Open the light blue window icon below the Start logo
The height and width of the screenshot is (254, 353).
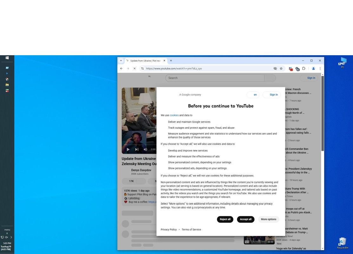7,68
